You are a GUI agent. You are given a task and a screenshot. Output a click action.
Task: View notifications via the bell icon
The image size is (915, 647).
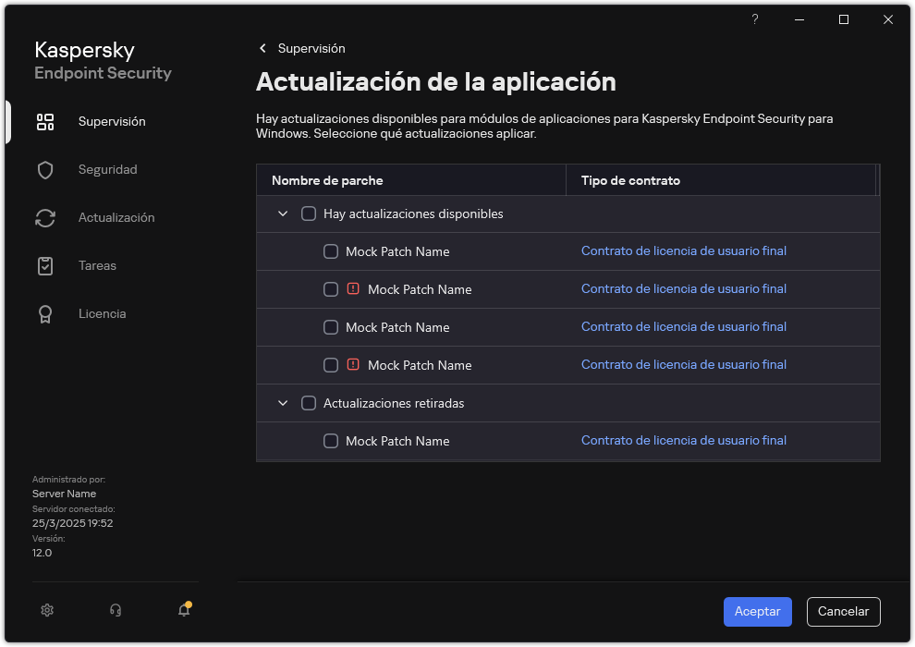click(184, 610)
